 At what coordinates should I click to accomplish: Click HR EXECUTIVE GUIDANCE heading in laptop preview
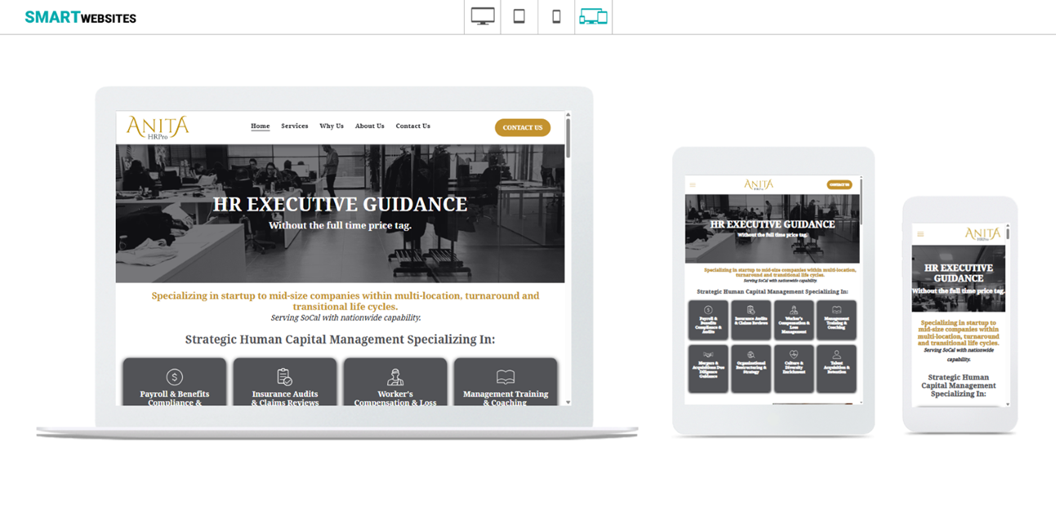pyautogui.click(x=341, y=204)
